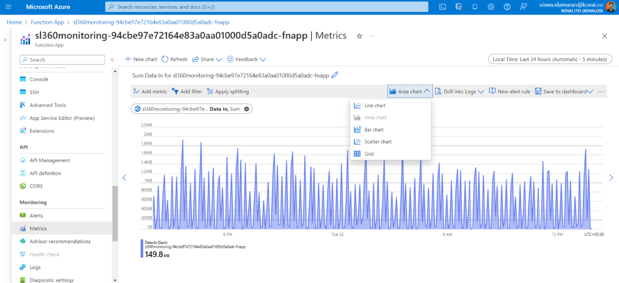Viewport: 619px width, 283px height.
Task: Expand the Share dropdown
Action: (218, 59)
